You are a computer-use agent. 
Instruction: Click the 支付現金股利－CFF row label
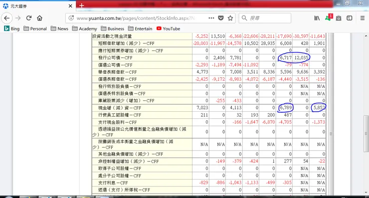pos(117,122)
